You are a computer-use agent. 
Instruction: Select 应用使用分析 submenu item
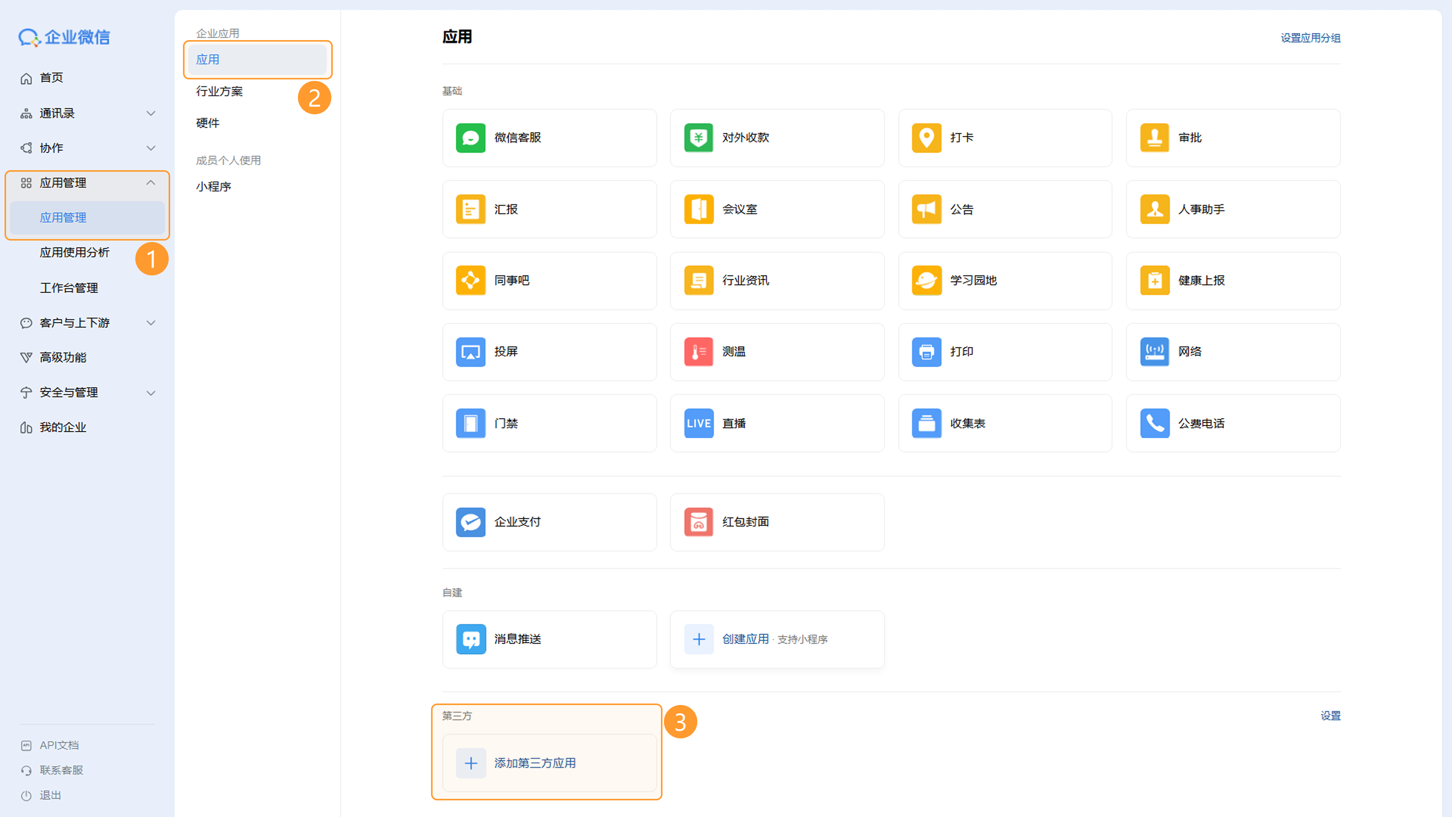tap(74, 253)
